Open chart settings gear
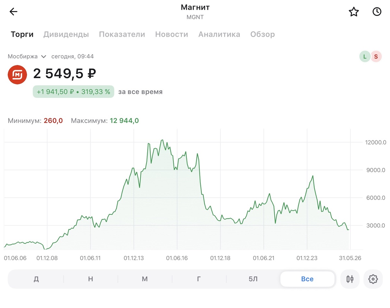The width and height of the screenshot is (390, 308). coord(373,279)
